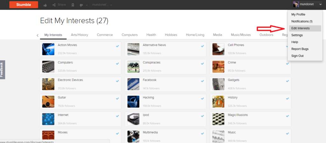Screen dimensions: 326x143
Task: Uncheck the Guitar checkmark
Action: pos(117,99)
